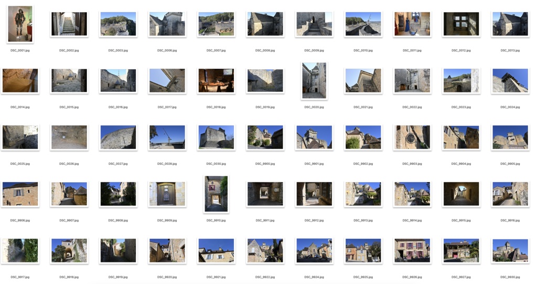This screenshot has width=537, height=284.
Task: Click the DSC_9921.jpg file name
Action: click(216, 277)
